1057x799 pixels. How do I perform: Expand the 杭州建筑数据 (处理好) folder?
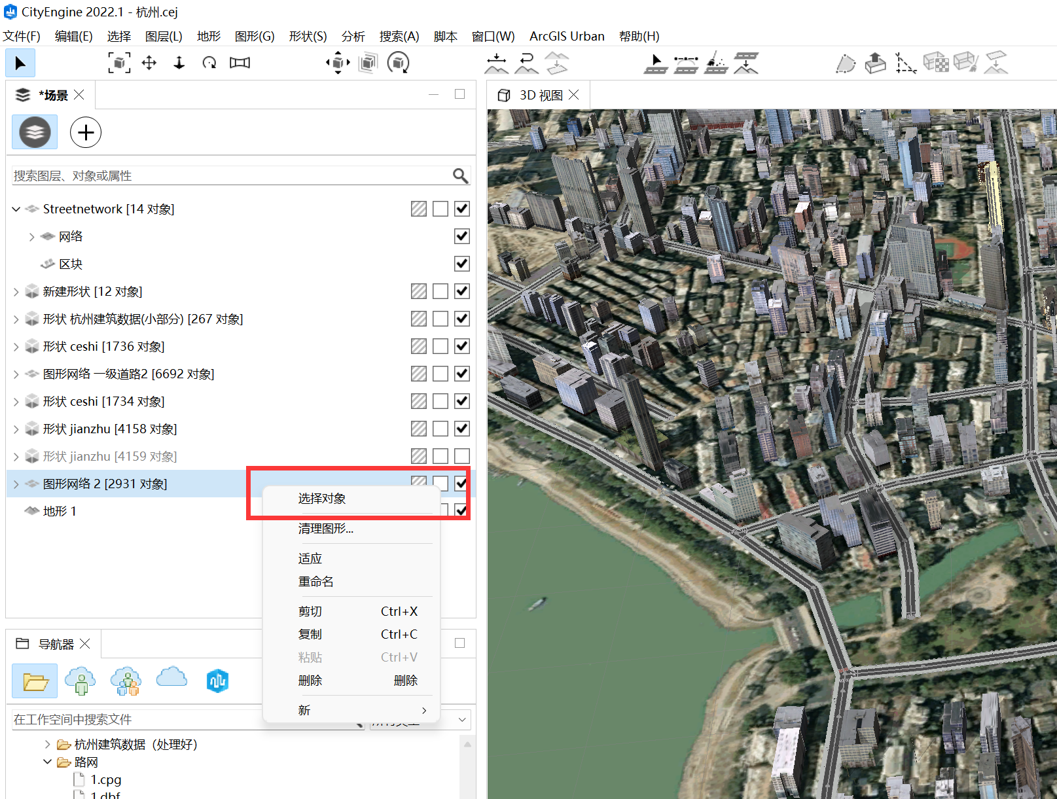point(47,744)
